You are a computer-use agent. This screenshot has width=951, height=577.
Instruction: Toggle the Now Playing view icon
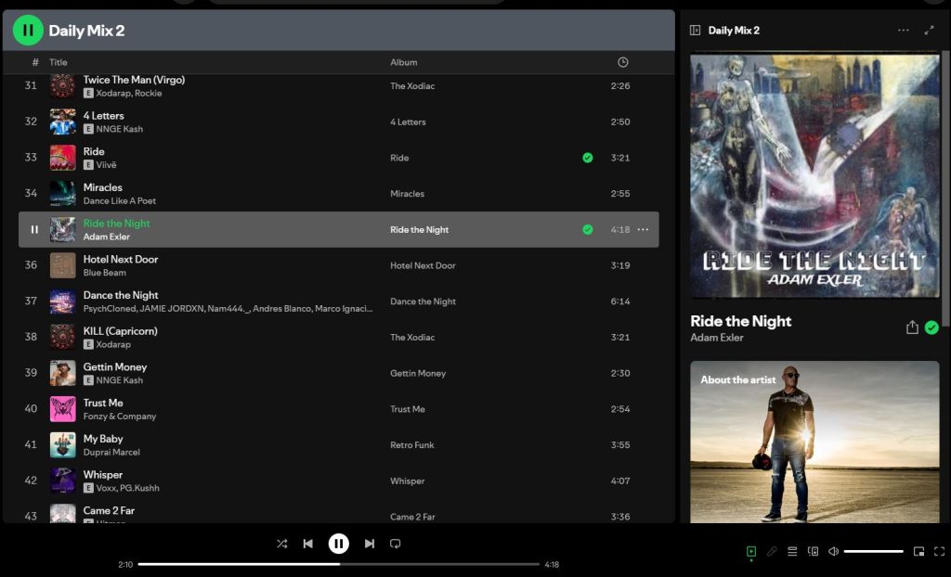[751, 552]
